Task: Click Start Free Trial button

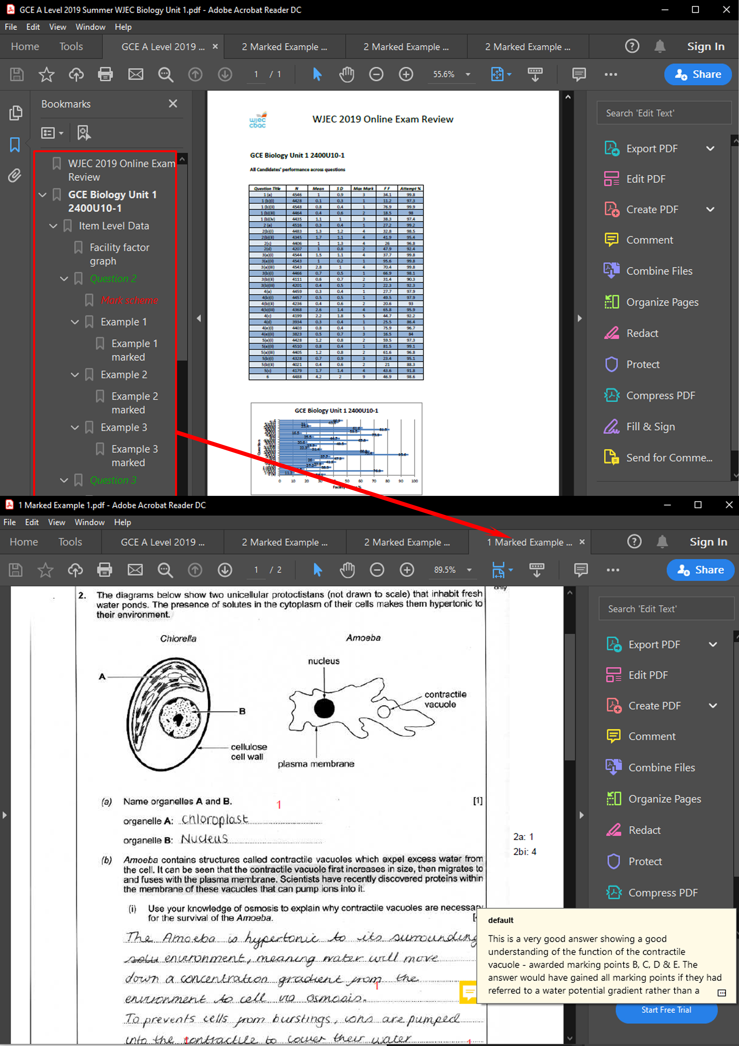Action: click(x=666, y=1010)
